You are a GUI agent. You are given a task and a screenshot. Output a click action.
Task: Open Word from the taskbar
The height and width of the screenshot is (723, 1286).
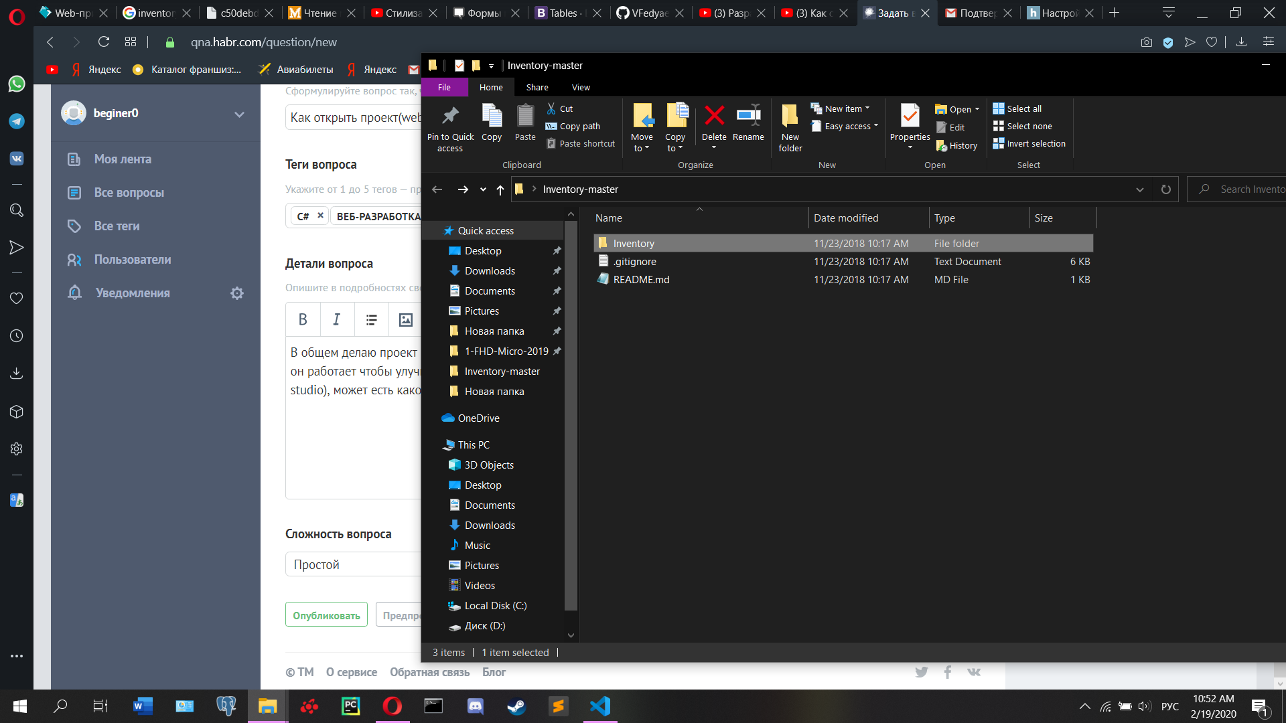click(x=143, y=706)
